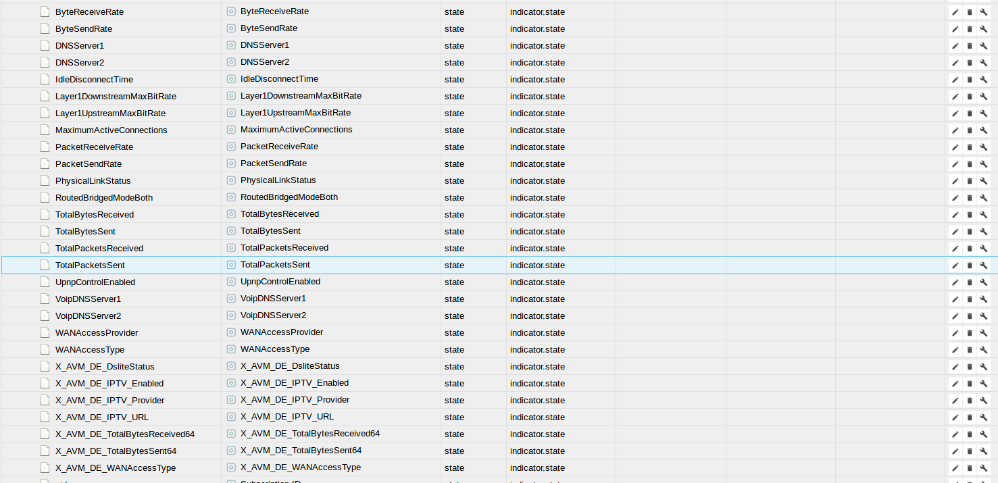Open wrench settings for X_AVM_DE_TotalBytesSent64
The image size is (998, 483).
(x=983, y=451)
